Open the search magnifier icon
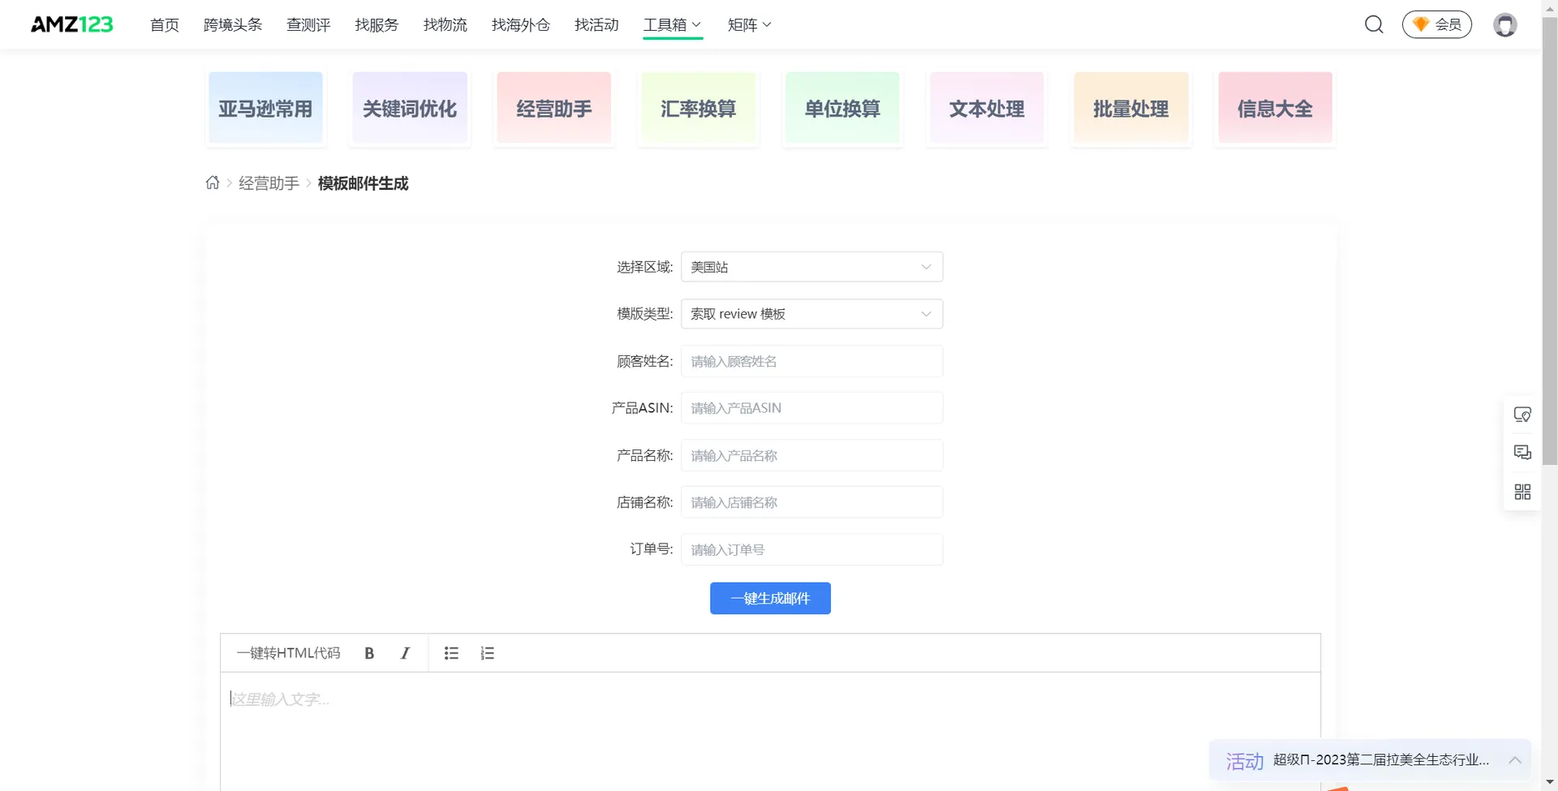The image size is (1558, 791). (1374, 24)
